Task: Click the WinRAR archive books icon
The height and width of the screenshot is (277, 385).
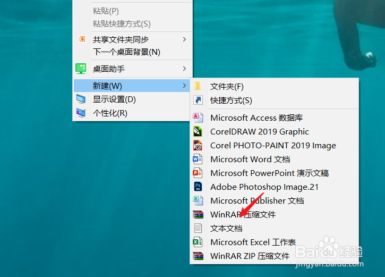Action: point(198,214)
